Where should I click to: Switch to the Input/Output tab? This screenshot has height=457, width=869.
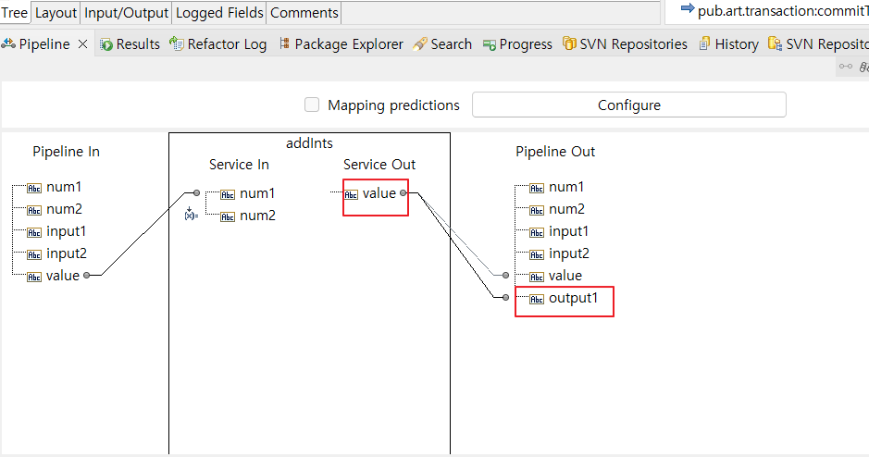(127, 13)
